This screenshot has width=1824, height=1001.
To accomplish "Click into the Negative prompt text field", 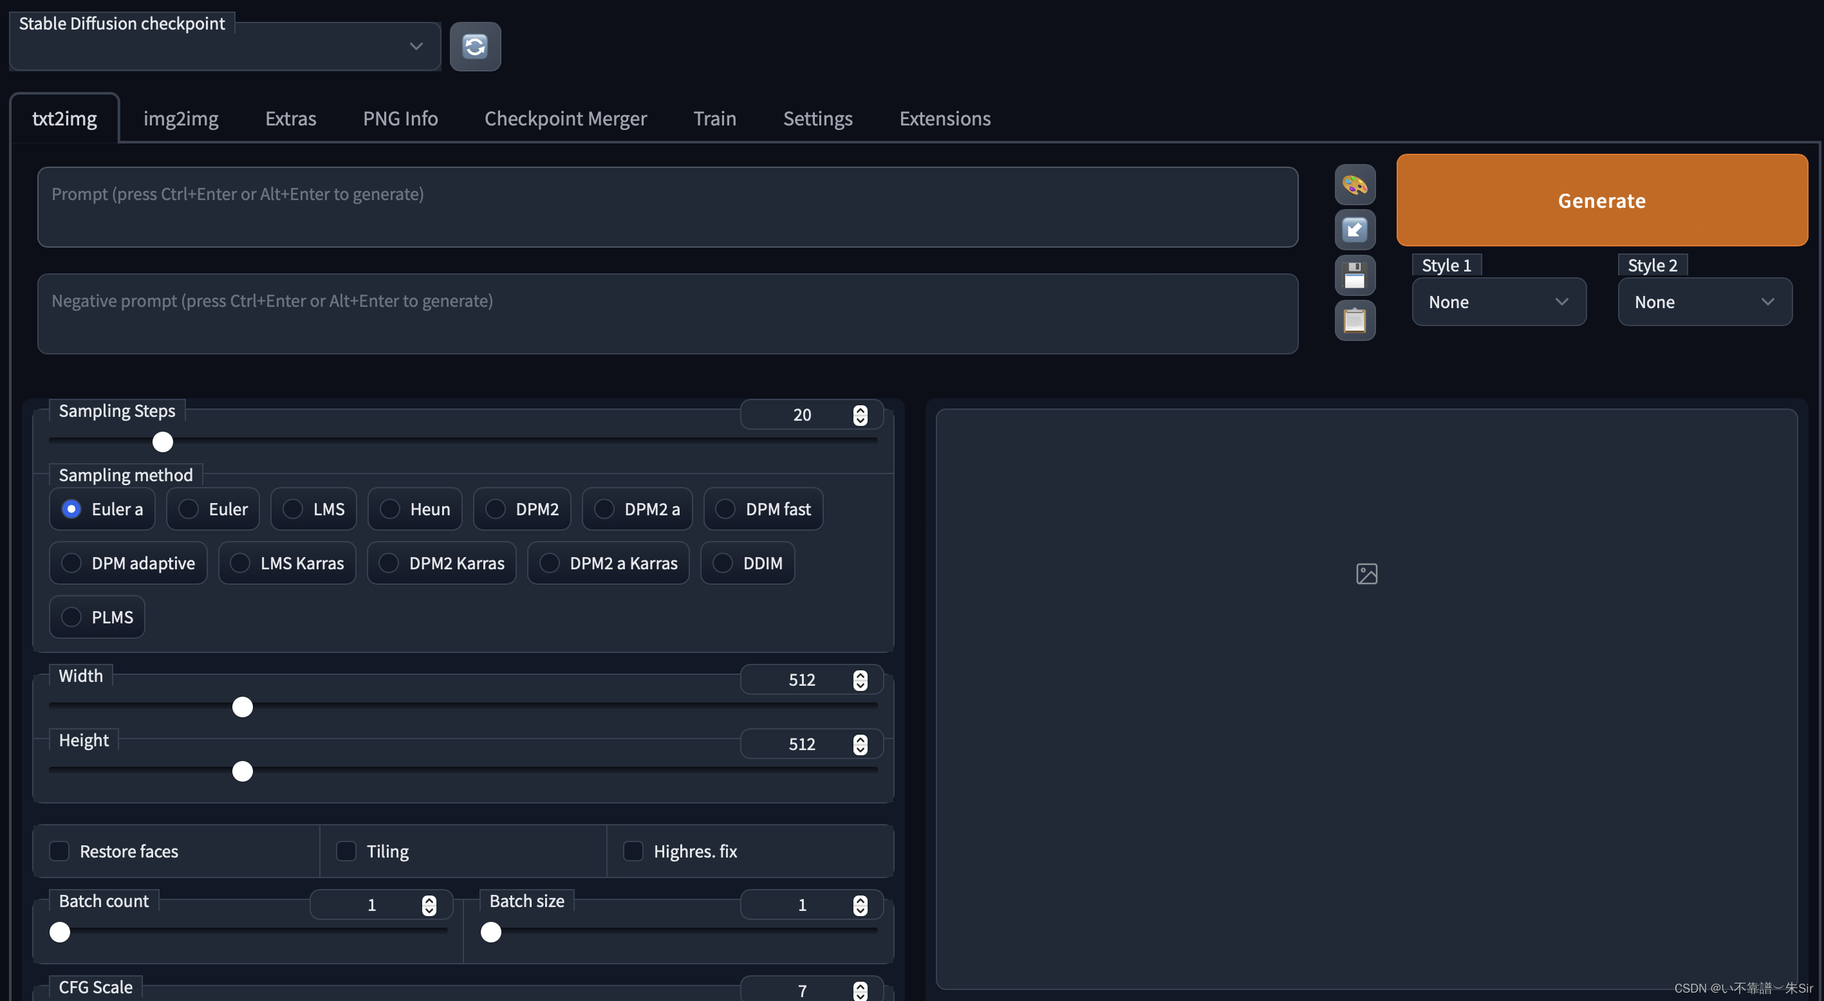I will click(666, 313).
